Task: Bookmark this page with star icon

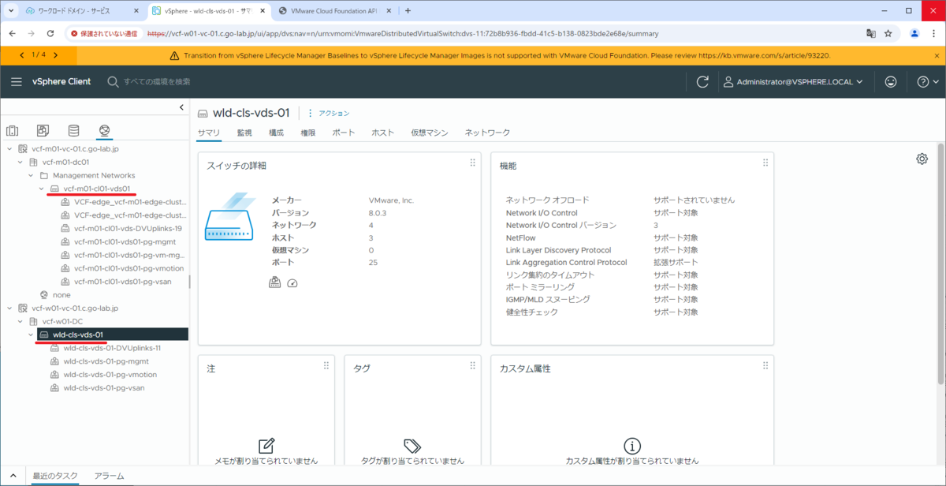Action: (x=888, y=34)
